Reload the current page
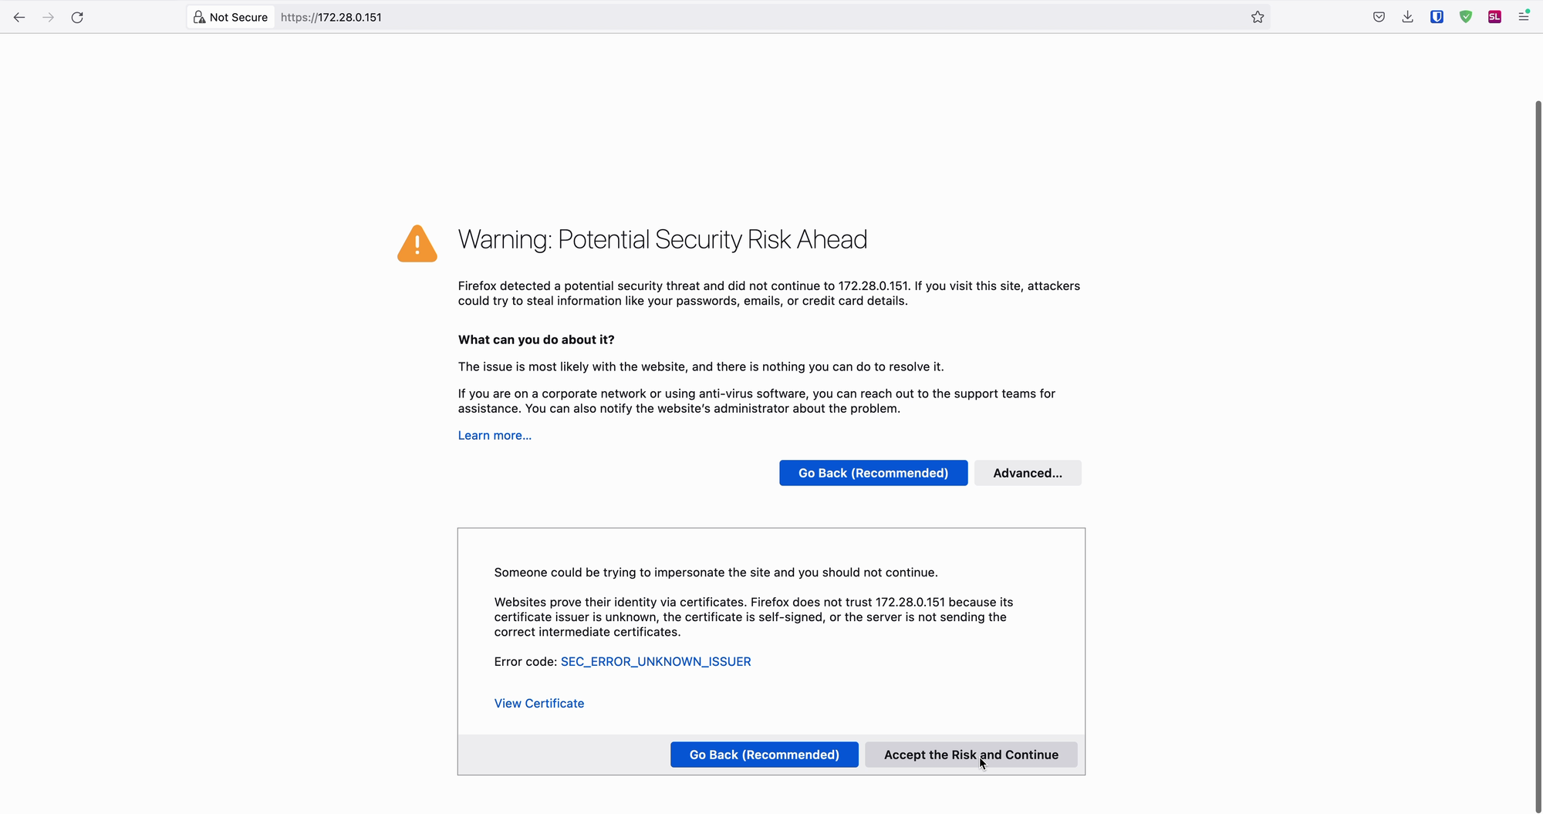 click(x=77, y=17)
